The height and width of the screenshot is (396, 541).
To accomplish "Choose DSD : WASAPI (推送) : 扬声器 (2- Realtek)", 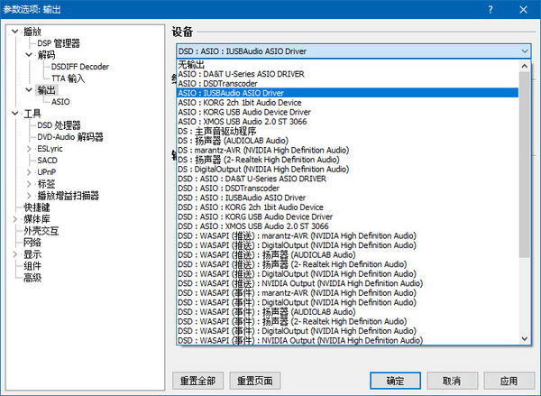I will coord(347,264).
